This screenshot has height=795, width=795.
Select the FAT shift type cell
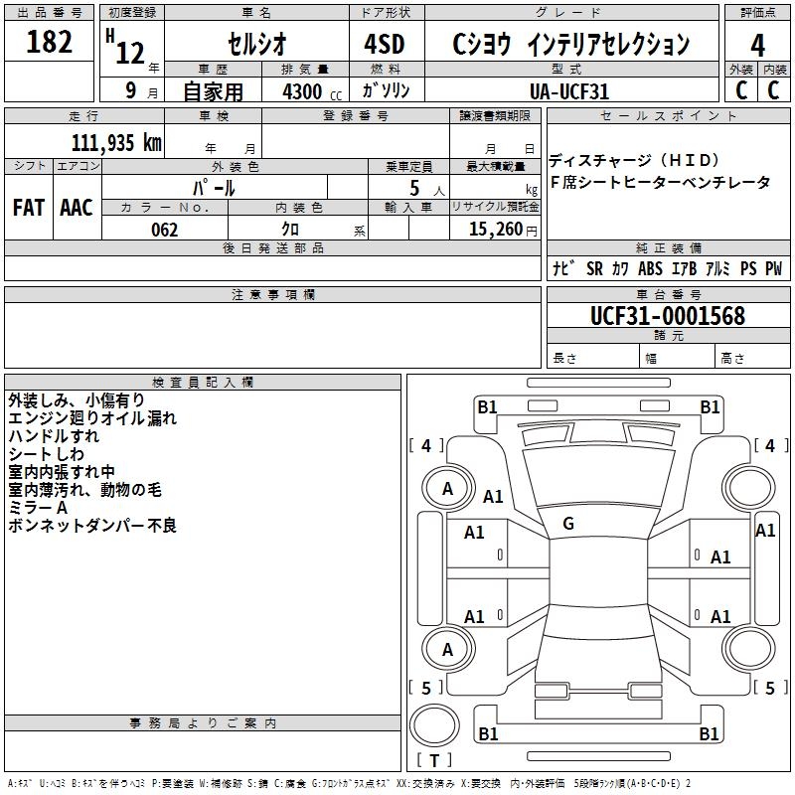28,208
